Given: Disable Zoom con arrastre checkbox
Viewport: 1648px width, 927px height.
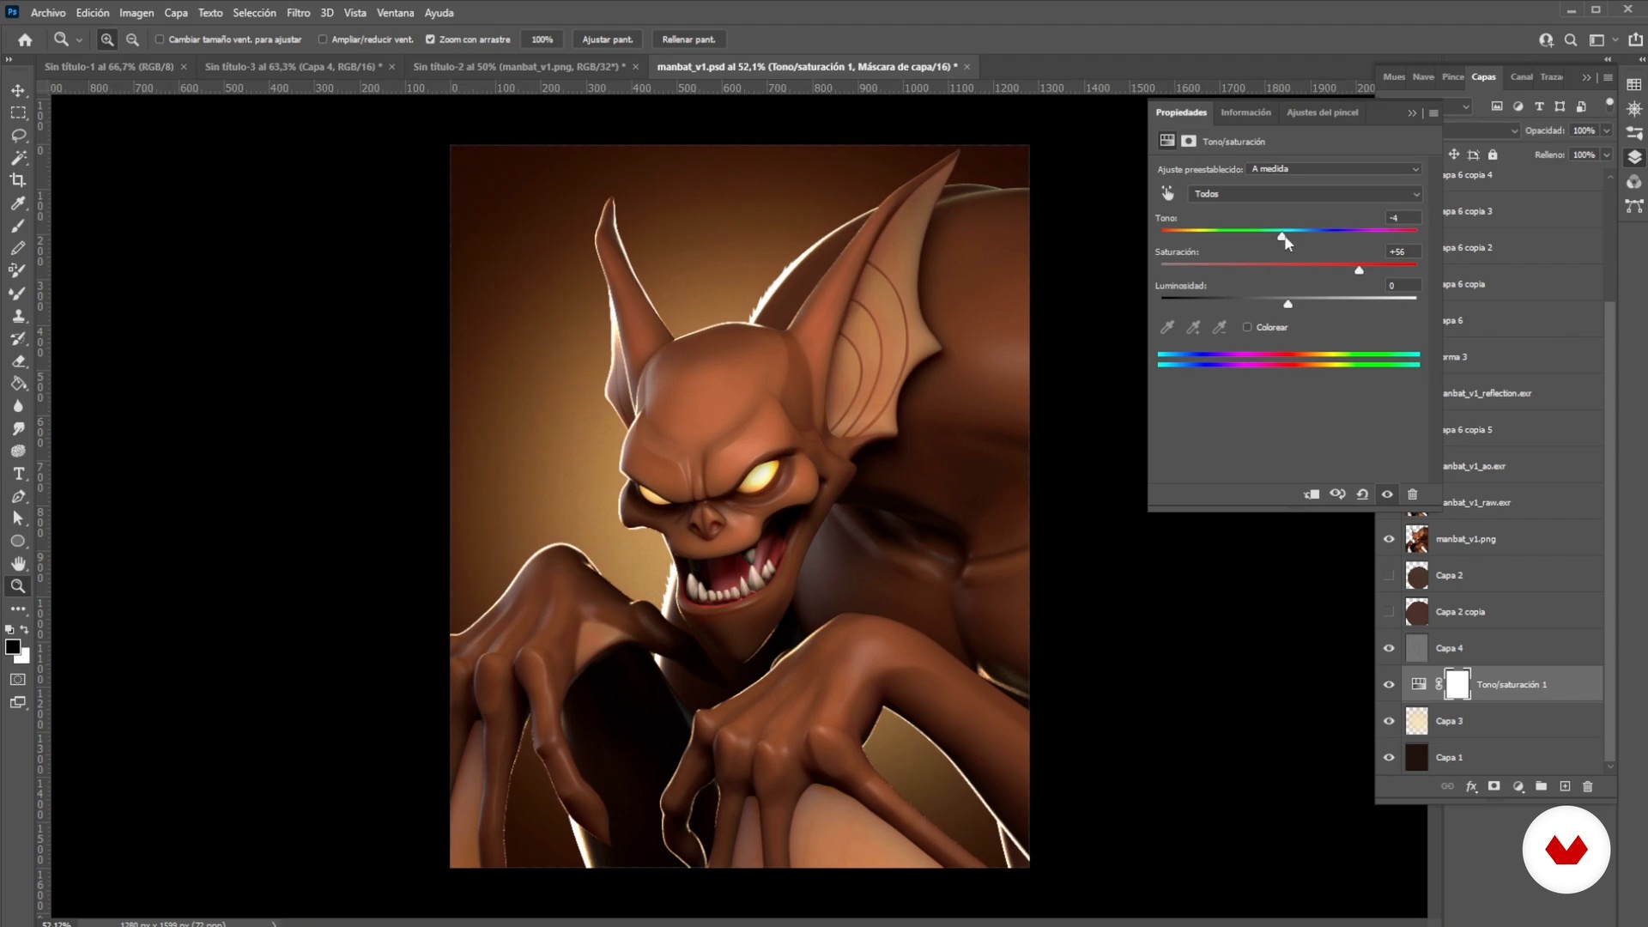Looking at the screenshot, I should point(430,39).
